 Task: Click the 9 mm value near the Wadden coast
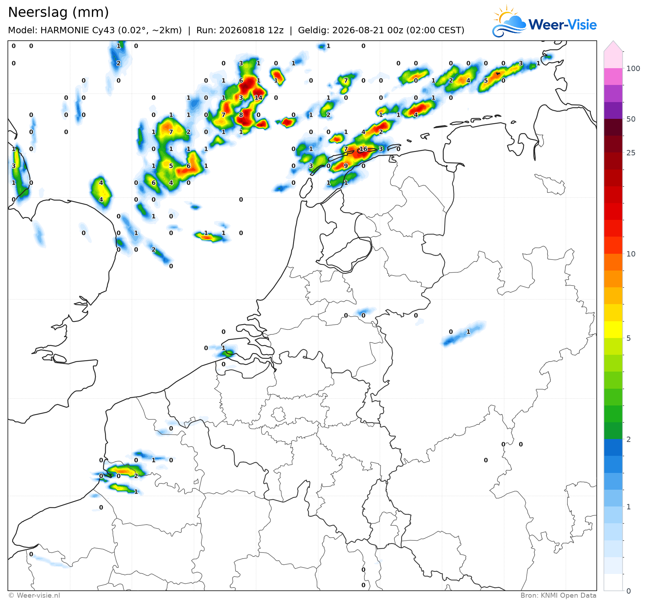(345, 166)
